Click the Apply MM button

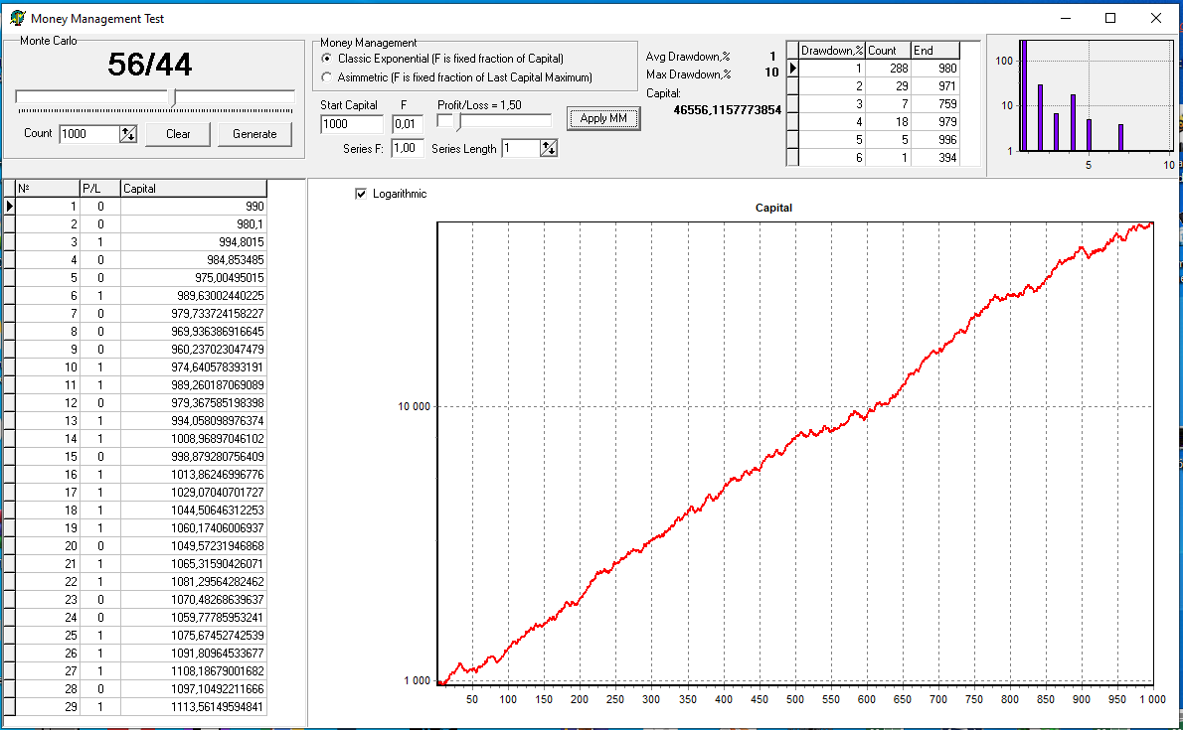603,118
